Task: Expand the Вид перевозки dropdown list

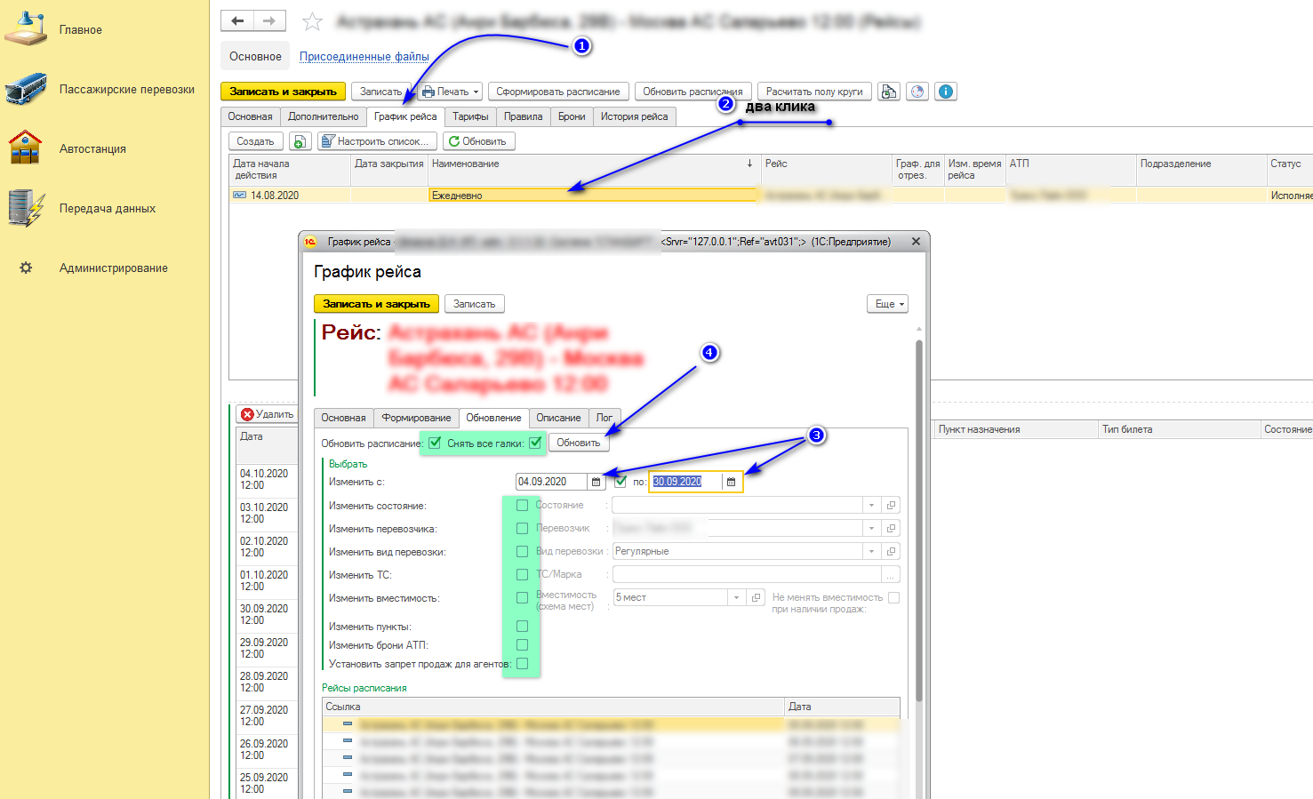Action: tap(871, 551)
